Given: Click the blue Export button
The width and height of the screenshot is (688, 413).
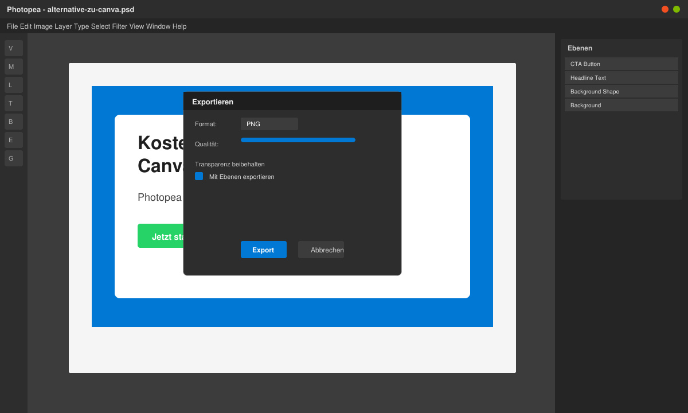Looking at the screenshot, I should pos(264,250).
